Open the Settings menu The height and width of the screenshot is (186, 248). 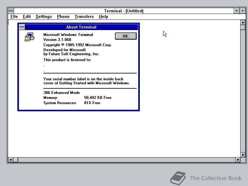coord(44,17)
